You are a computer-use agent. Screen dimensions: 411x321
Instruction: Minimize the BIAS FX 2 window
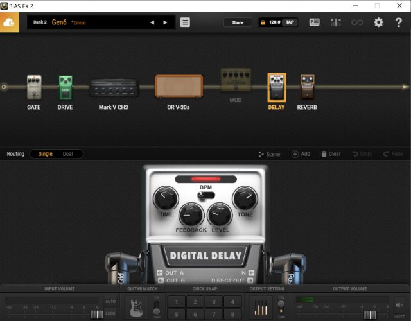[x=355, y=6]
